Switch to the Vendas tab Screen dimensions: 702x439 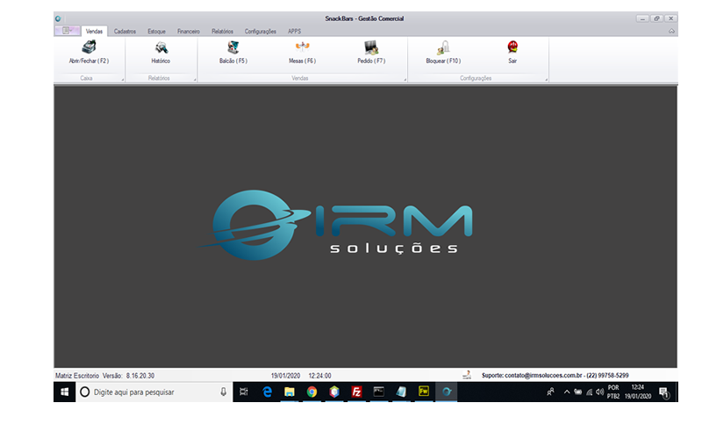pos(94,31)
